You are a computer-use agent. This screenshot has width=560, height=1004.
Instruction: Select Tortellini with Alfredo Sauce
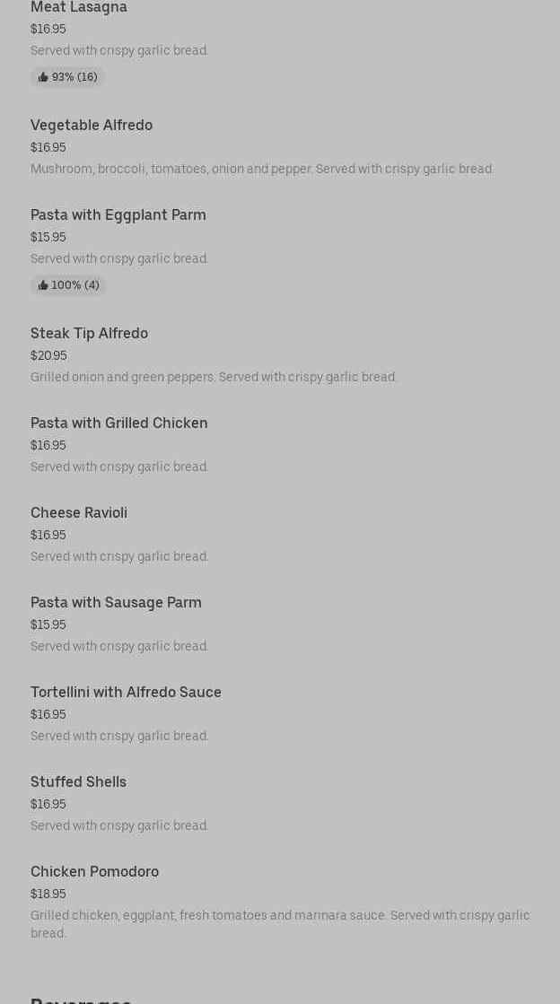[x=126, y=693]
